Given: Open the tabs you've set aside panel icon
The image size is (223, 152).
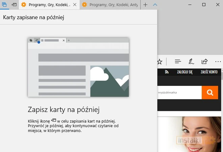Looking at the screenshot, I should (x=4, y=5).
